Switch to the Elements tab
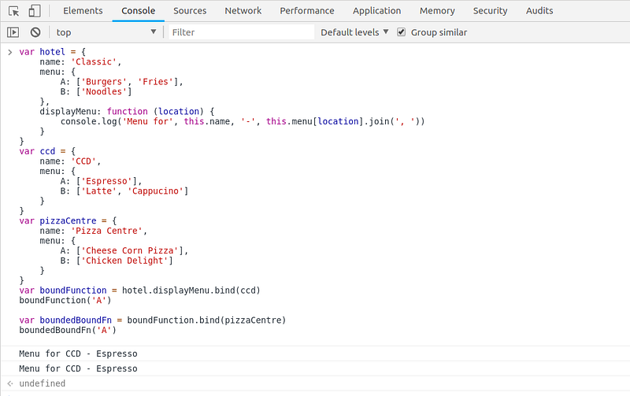The height and width of the screenshot is (396, 630). (x=83, y=11)
